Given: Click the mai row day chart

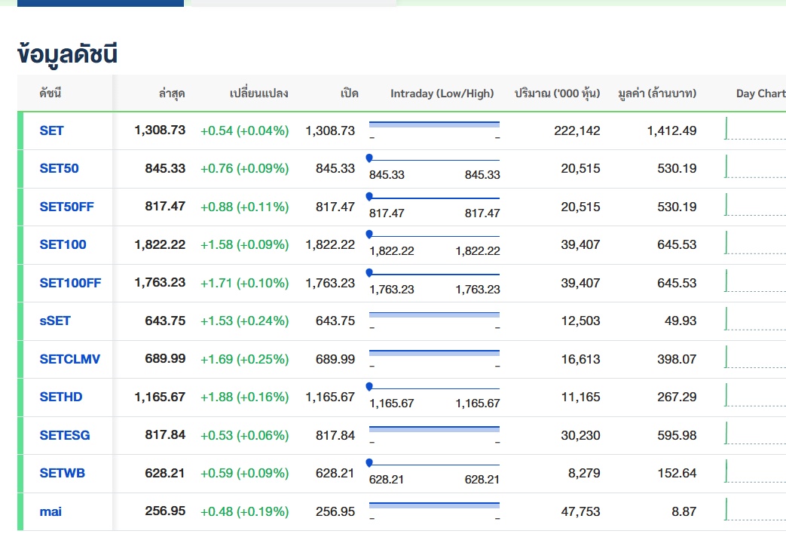Looking at the screenshot, I should pos(754,511).
